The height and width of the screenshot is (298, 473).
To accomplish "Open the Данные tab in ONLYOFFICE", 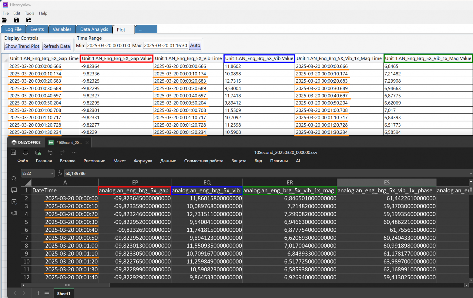I will [x=168, y=161].
